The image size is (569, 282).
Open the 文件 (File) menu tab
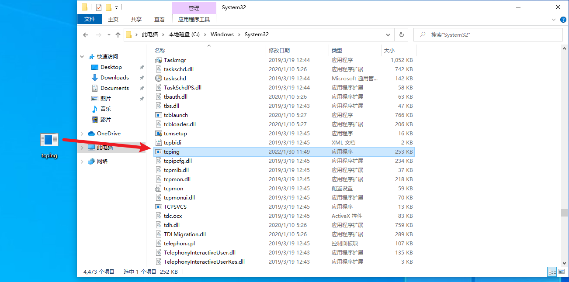[90, 19]
